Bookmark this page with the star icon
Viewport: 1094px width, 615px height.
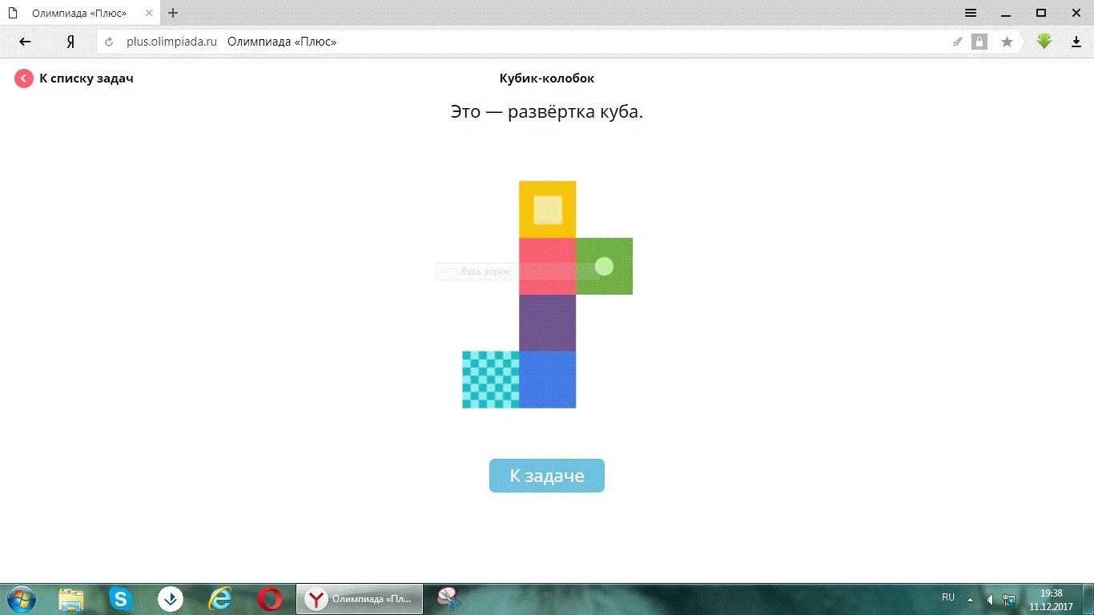pos(1007,42)
